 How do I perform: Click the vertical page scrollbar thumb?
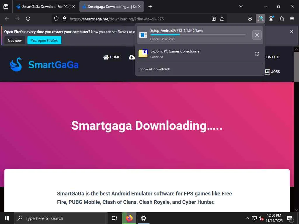point(296,67)
